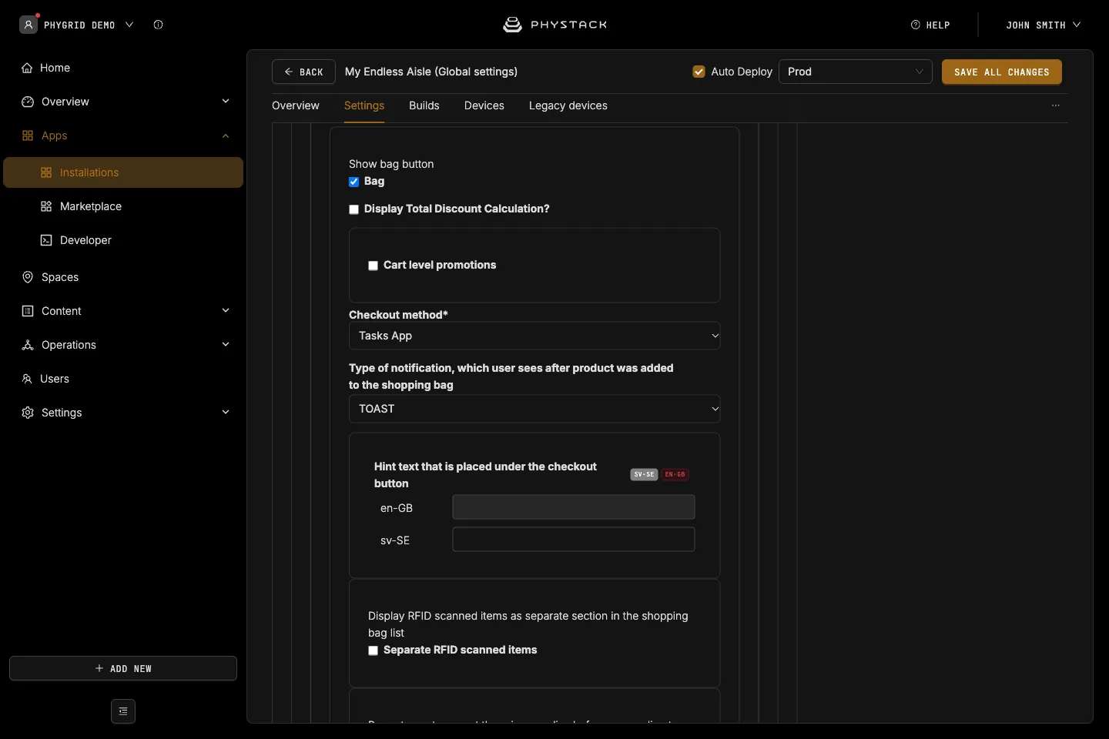The width and height of the screenshot is (1109, 739).
Task: Click the Phygrid Demo account avatar icon
Action: tap(28, 25)
